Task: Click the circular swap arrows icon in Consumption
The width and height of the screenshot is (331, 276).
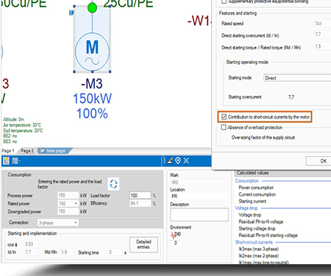Action: (113, 184)
